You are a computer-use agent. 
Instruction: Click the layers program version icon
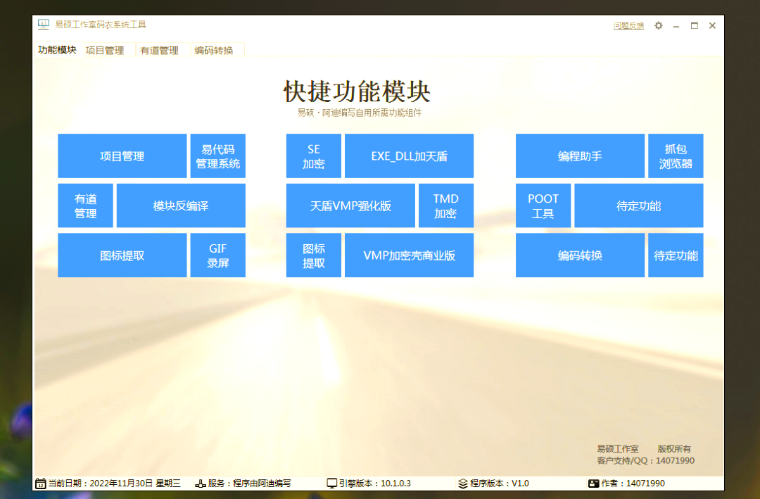pos(463,484)
